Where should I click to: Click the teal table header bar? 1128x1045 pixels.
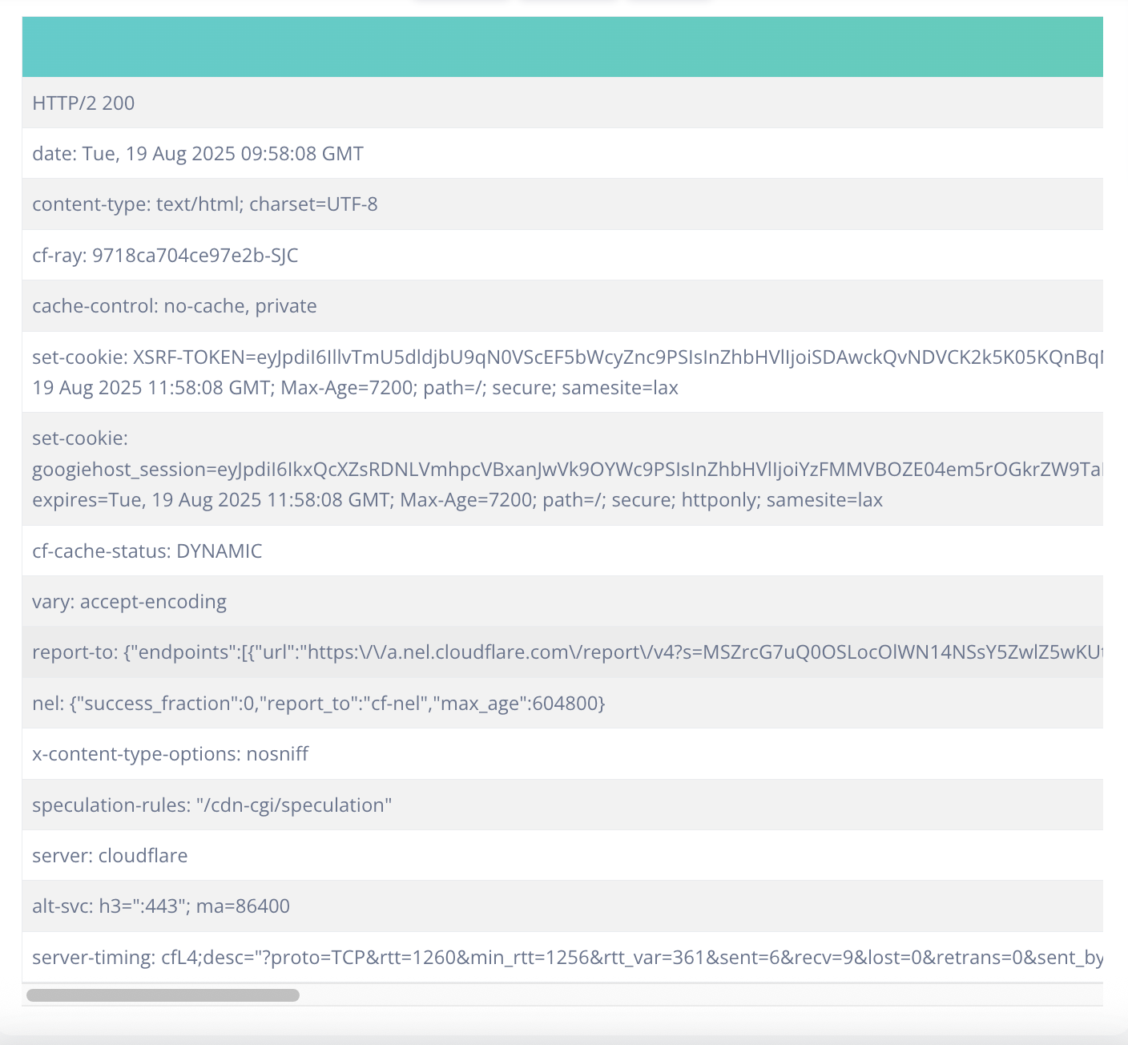coord(561,46)
